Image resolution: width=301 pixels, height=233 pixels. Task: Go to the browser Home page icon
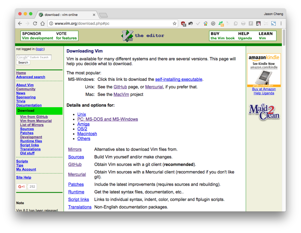(x=42, y=24)
